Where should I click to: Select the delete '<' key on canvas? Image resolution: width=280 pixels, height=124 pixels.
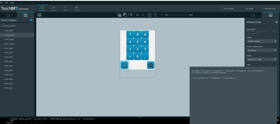point(130,56)
